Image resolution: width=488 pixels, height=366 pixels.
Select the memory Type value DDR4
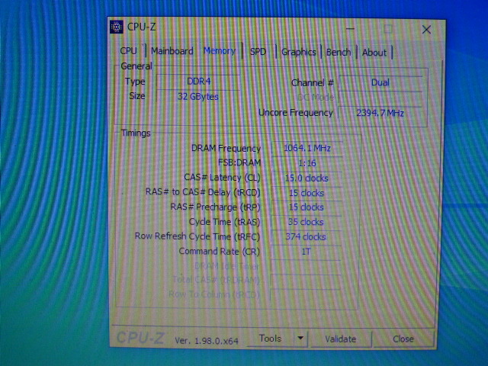[x=198, y=82]
